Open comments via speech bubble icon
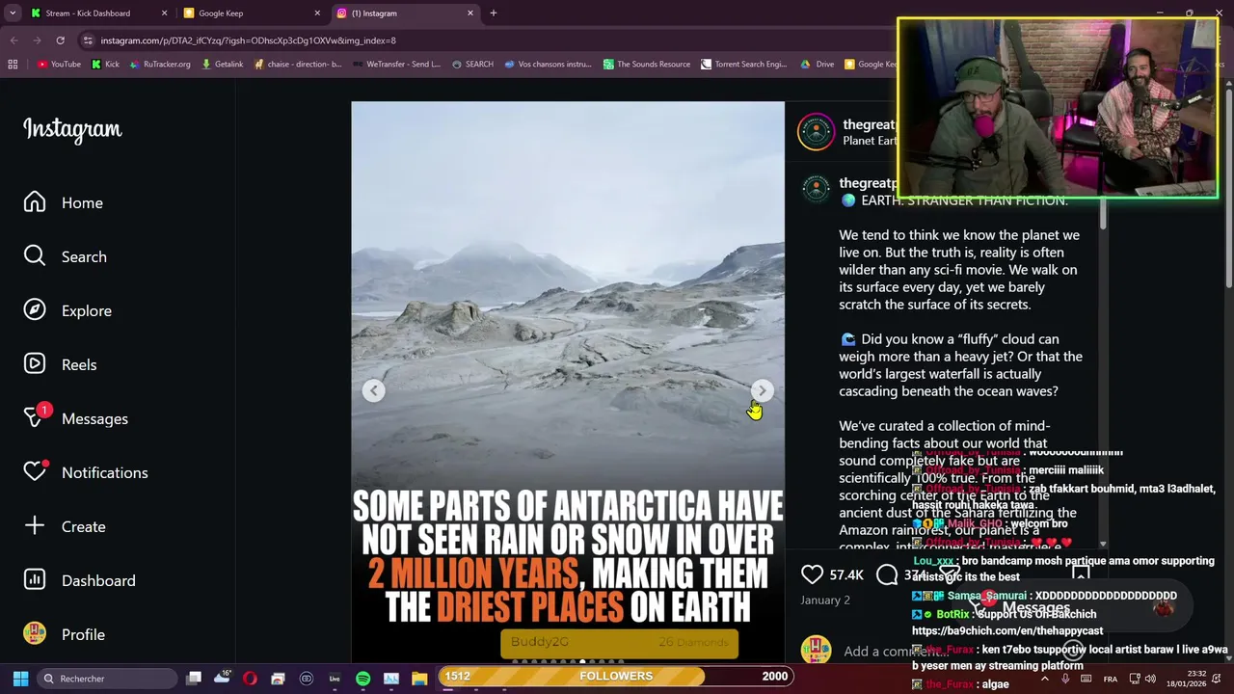Image resolution: width=1234 pixels, height=694 pixels. click(887, 574)
